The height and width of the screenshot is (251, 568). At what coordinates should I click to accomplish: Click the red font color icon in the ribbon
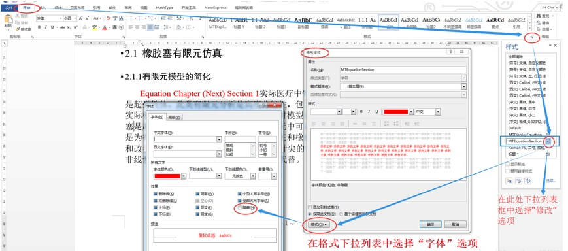[105, 27]
